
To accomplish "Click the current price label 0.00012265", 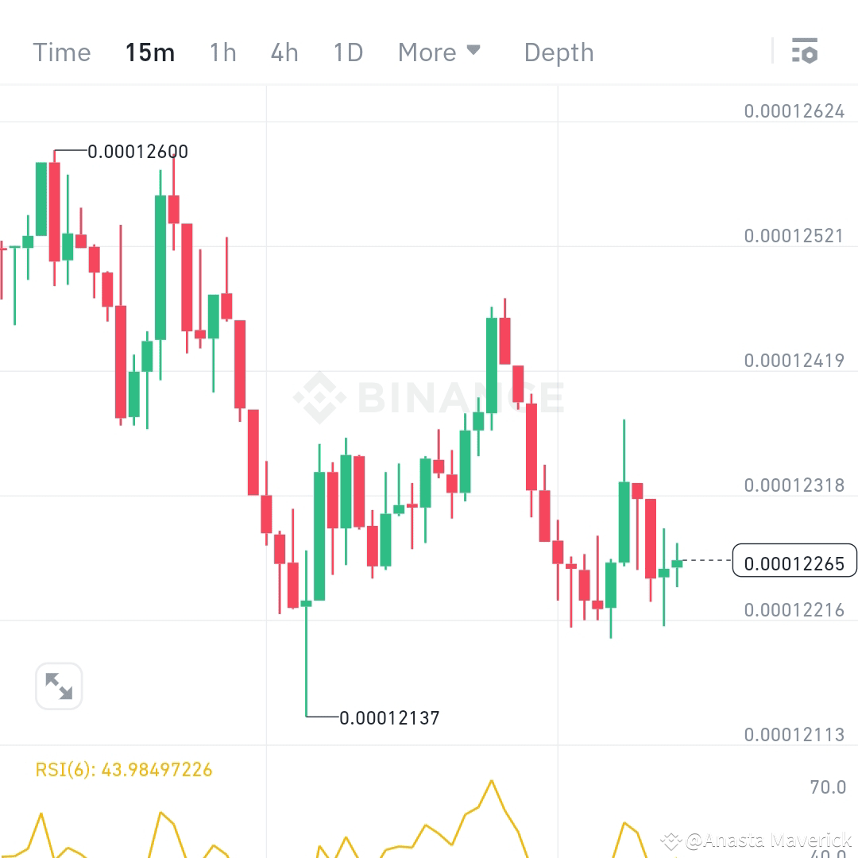I will (x=794, y=563).
